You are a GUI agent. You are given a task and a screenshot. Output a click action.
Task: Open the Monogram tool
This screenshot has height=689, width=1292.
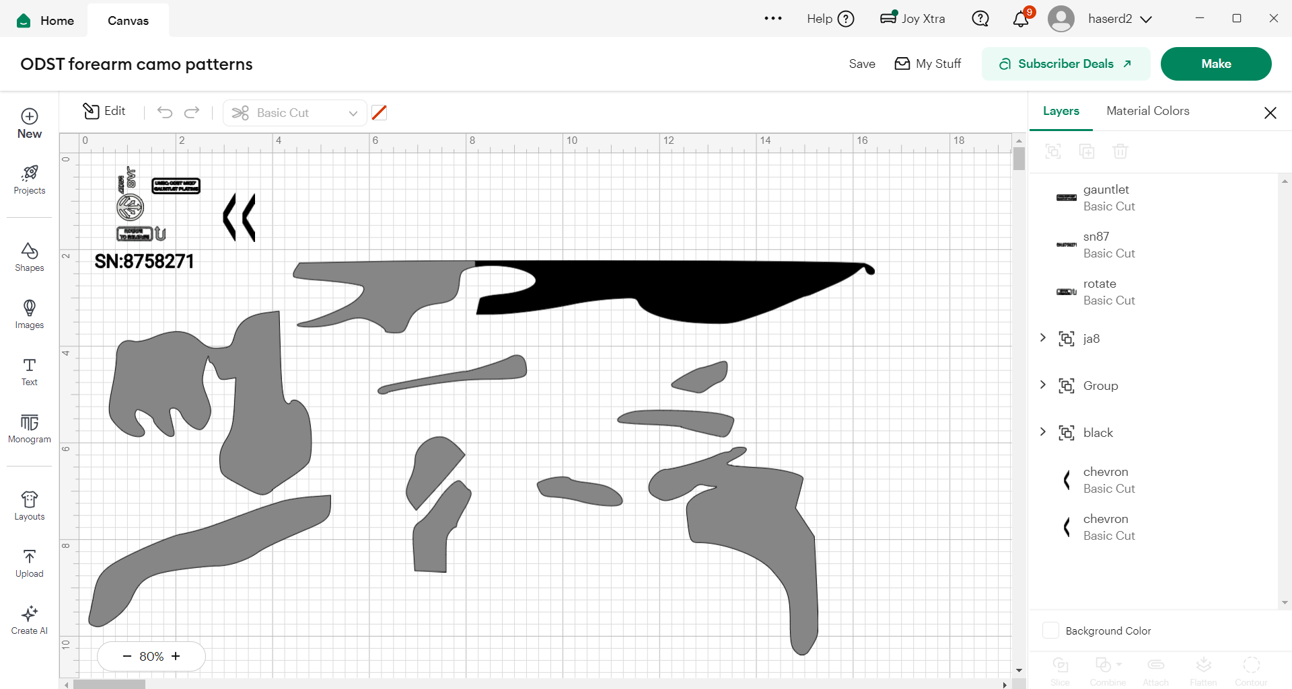[x=30, y=429]
